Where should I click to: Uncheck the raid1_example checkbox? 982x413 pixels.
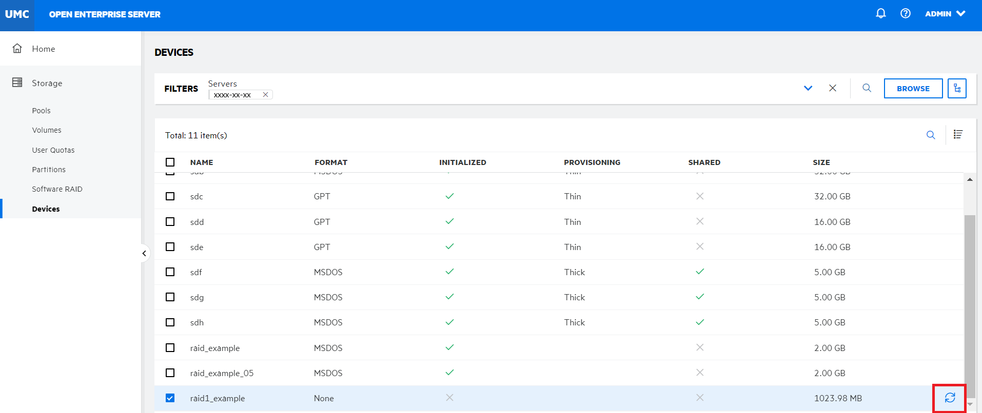click(170, 398)
